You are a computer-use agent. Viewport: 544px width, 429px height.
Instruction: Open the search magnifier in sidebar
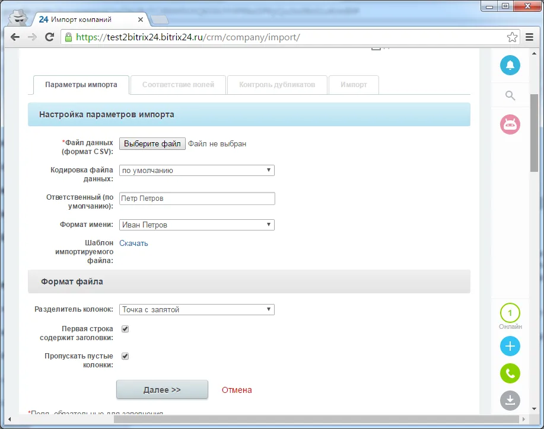(510, 95)
